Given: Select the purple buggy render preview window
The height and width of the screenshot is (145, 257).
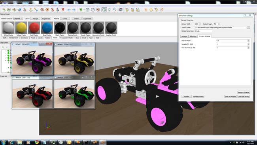Looking at the screenshot, I should [32, 59].
